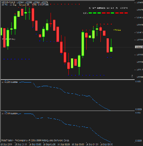Click the red D1 trend indicator bar
This screenshot has height=146, width=143.
pos(117,13)
